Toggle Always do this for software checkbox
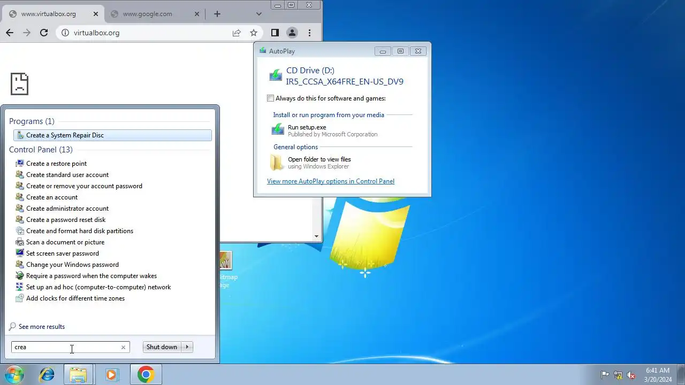 270,98
